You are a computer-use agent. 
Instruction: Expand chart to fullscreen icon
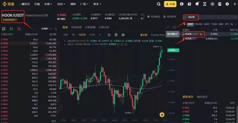[167, 27]
